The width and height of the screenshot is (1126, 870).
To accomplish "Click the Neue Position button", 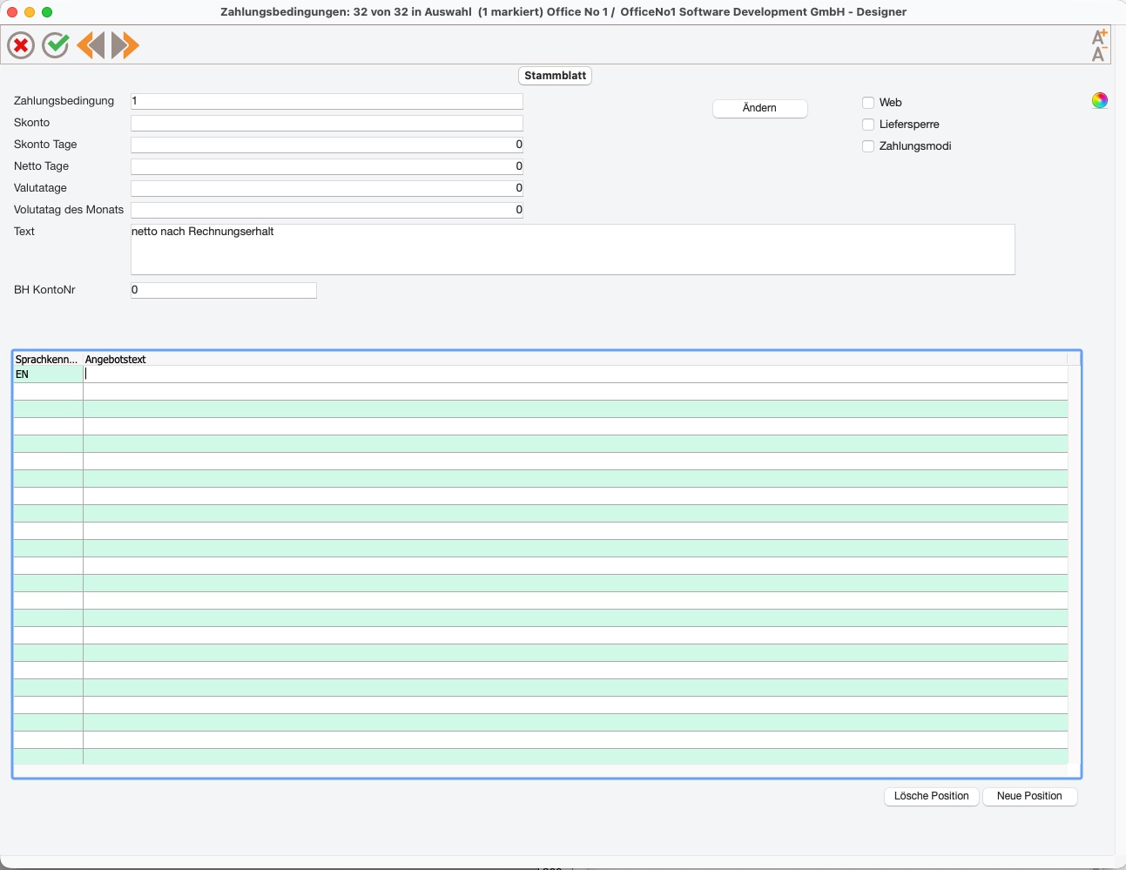I will coord(1029,796).
